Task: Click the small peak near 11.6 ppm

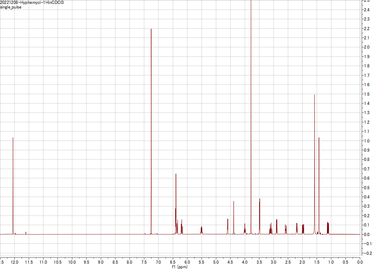Action: click(26, 232)
